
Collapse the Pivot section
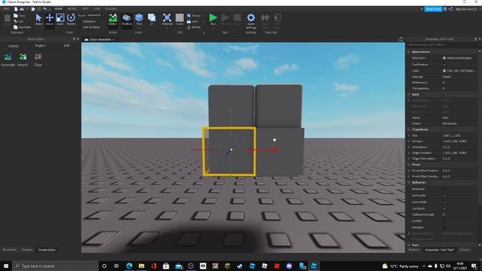(x=409, y=164)
